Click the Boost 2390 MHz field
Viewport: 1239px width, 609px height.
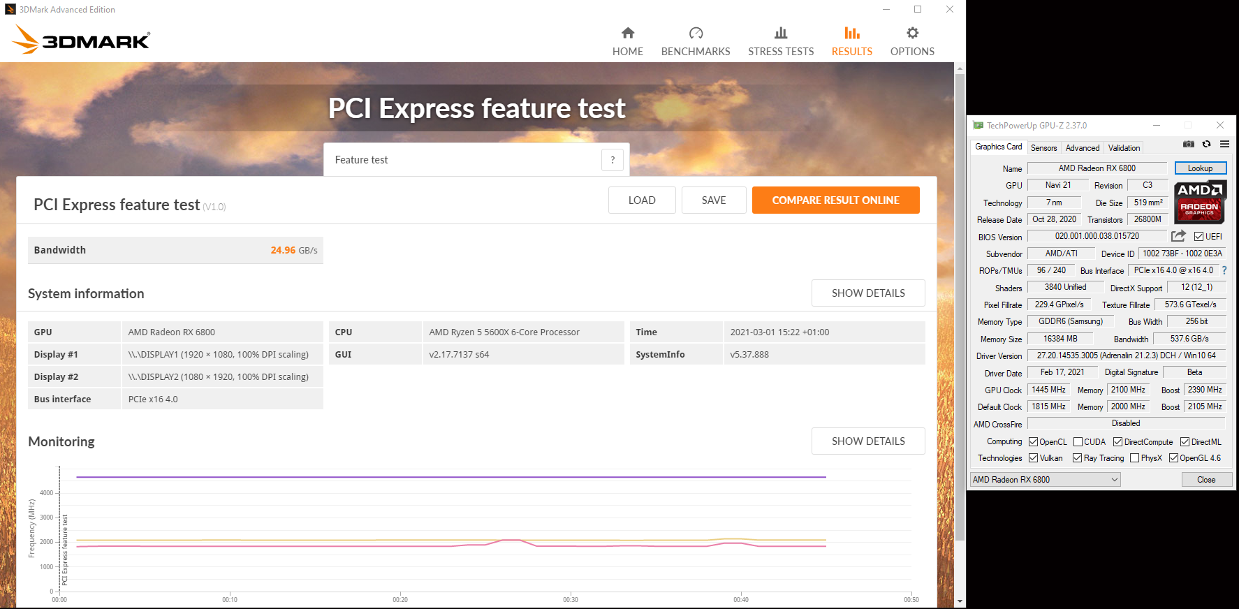(1205, 390)
